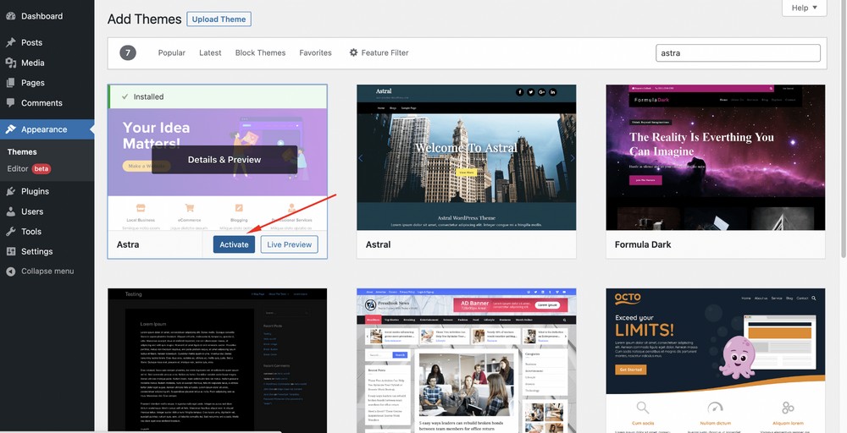
Task: Click the Pages icon in sidebar
Action: 10,83
